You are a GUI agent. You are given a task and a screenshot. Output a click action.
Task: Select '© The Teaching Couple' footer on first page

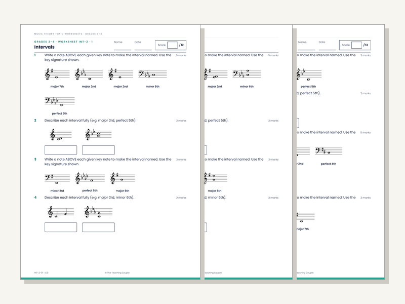(x=117, y=273)
